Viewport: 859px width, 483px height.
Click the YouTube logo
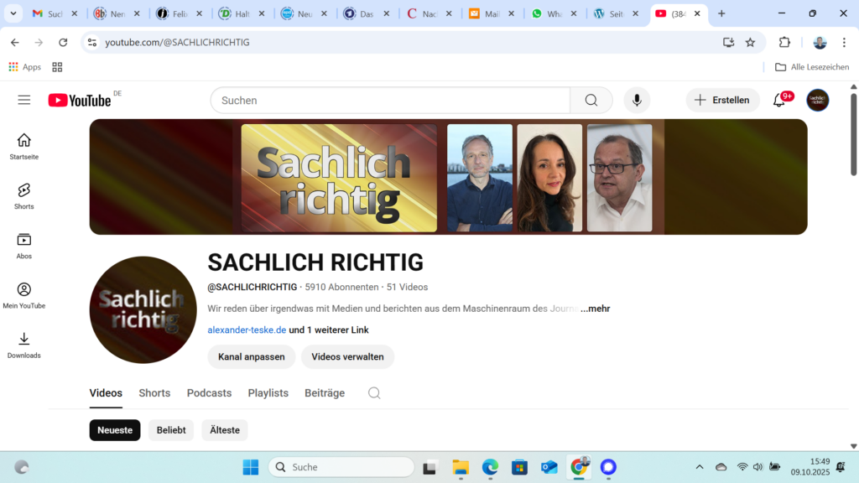(80, 101)
